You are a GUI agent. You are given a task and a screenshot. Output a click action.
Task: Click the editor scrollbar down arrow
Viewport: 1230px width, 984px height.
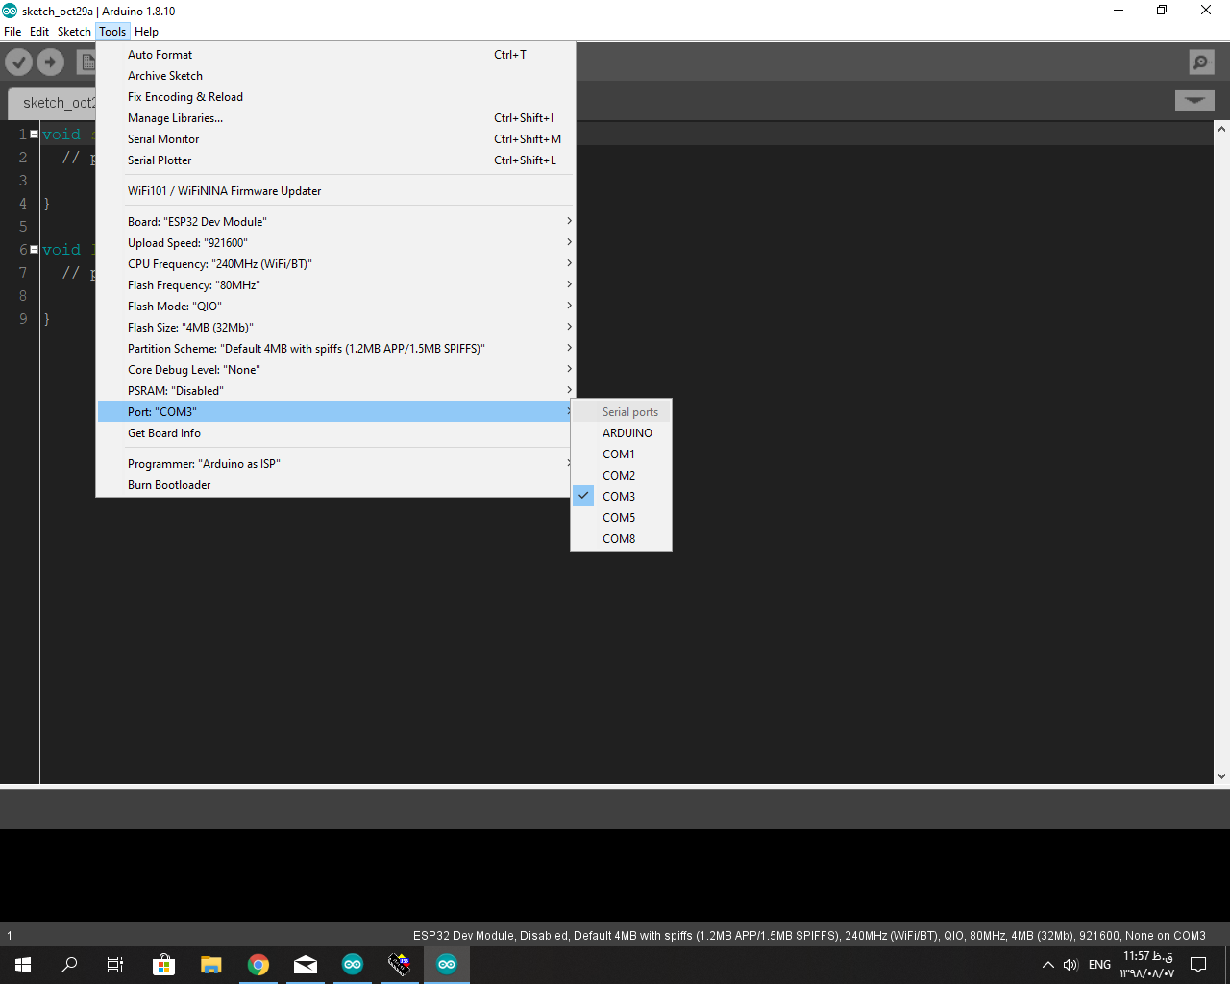coord(1221,776)
